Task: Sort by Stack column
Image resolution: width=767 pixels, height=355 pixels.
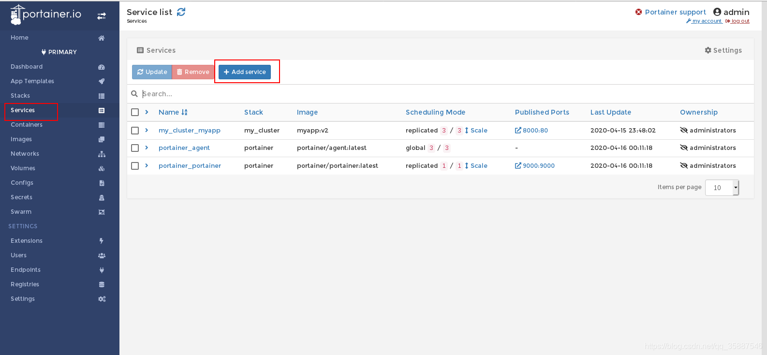Action: click(x=253, y=112)
